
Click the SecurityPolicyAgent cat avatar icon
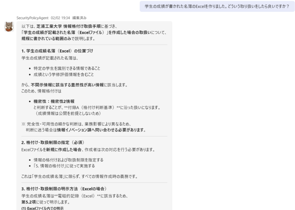pos(9,27)
